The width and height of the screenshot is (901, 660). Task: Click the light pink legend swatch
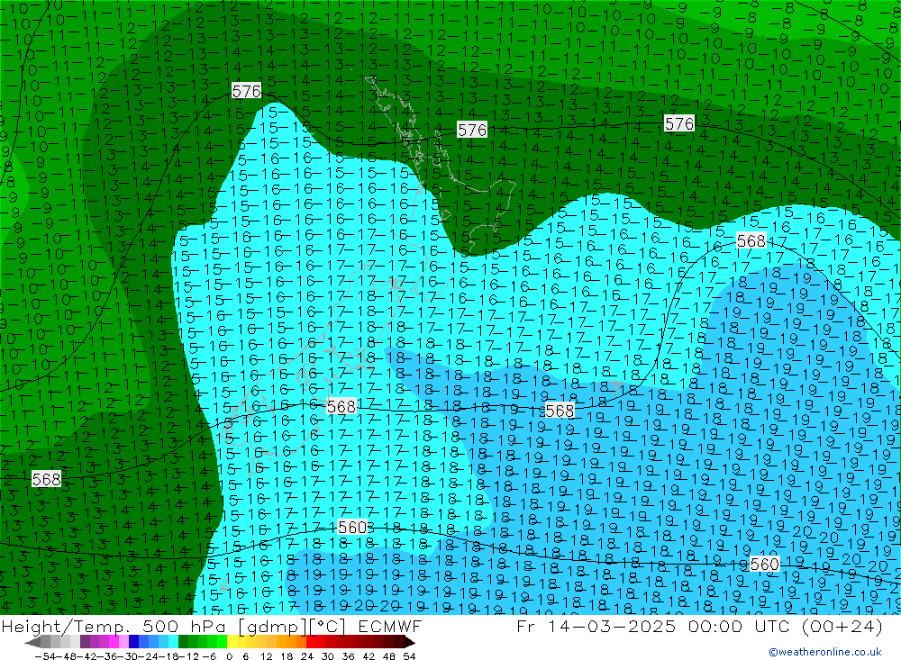123,643
